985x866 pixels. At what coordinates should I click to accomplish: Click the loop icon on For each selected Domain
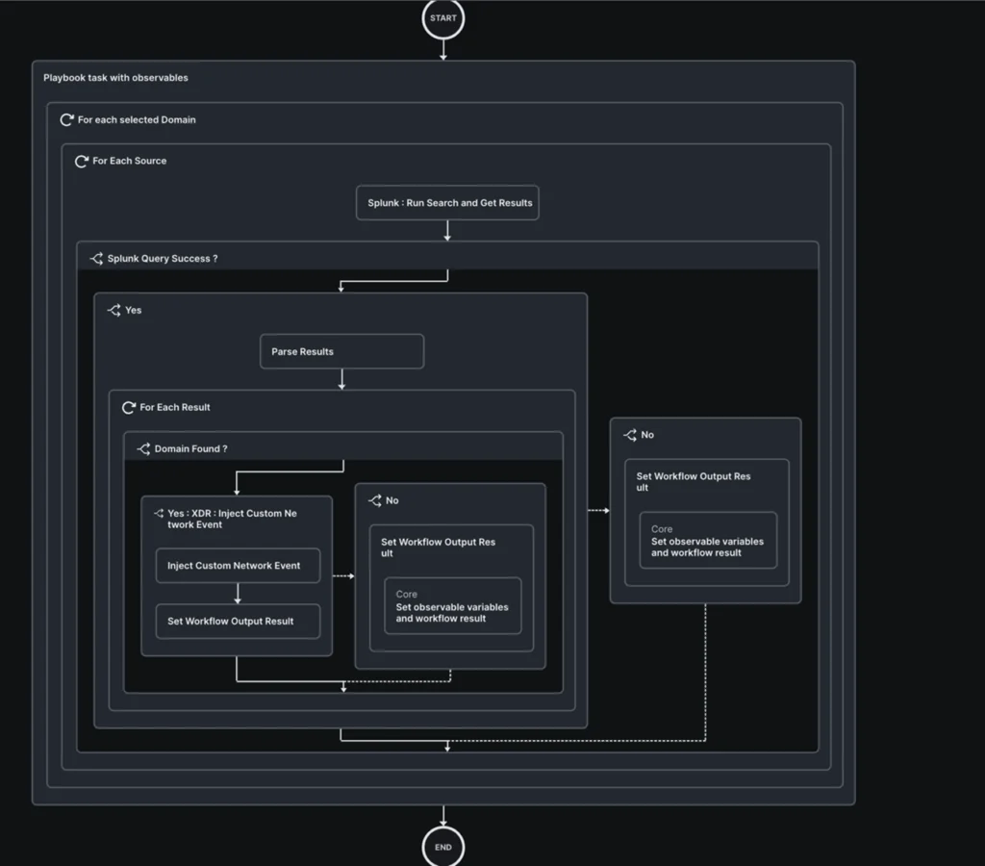pyautogui.click(x=65, y=119)
